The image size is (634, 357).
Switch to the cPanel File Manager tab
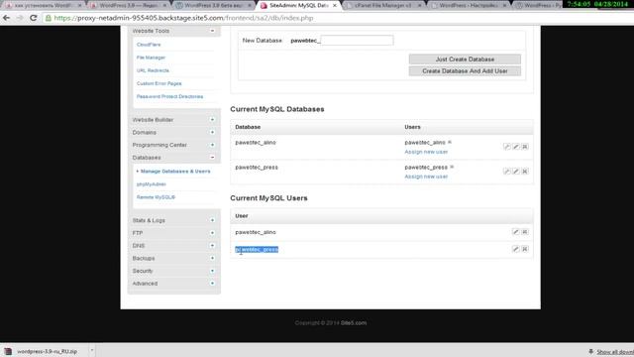383,6
